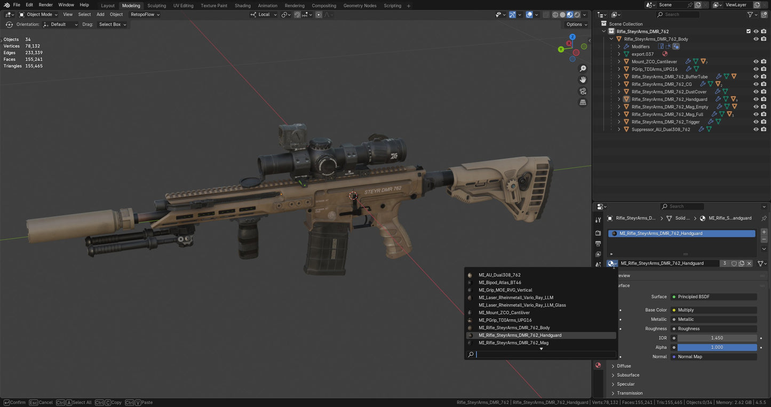This screenshot has width=771, height=407.
Task: Hide Mount_ZCO_Cantilever using its eye toggle
Action: [756, 61]
